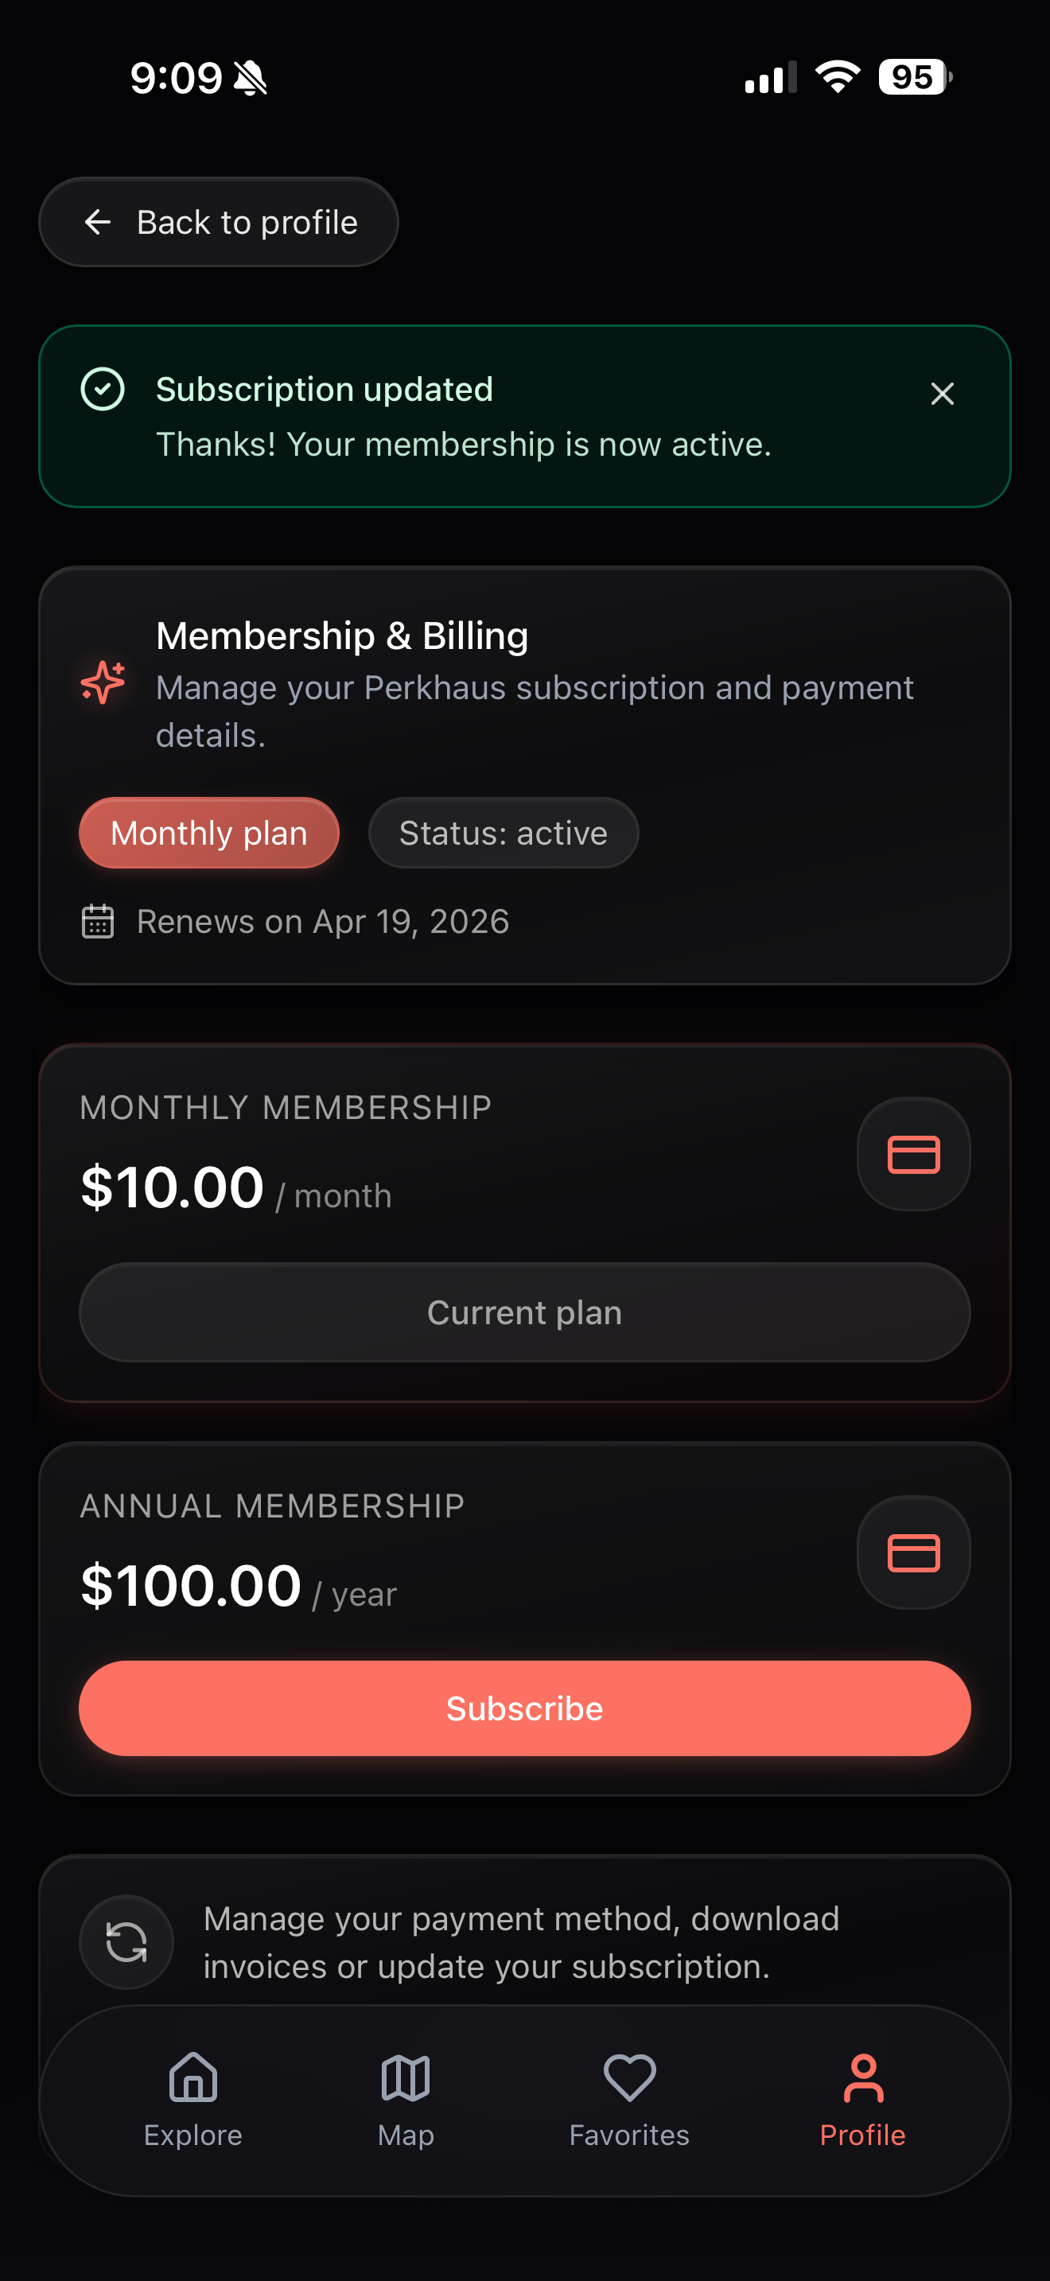
Task: Tap the card icon in Annual Membership
Action: (912, 1552)
